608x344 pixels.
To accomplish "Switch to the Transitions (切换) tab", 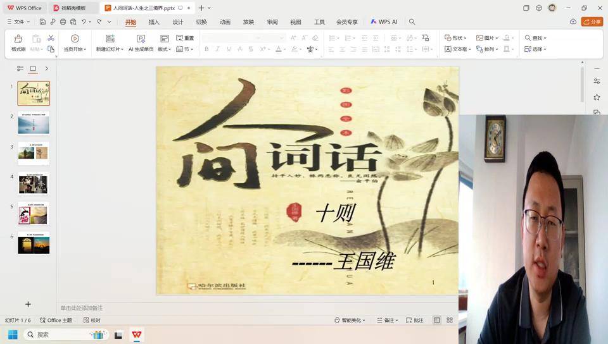I will [x=201, y=22].
